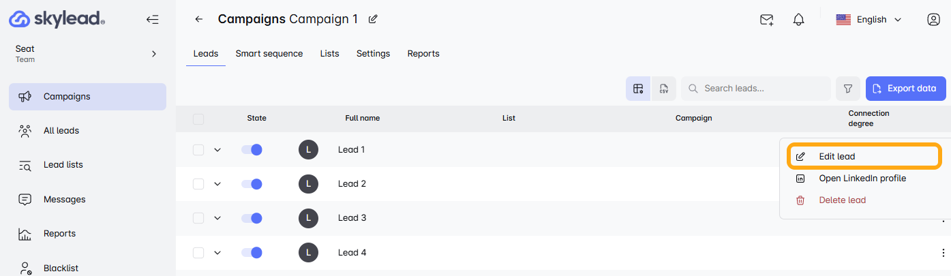The width and height of the screenshot is (951, 276).
Task: Open the English language dropdown
Action: point(869,20)
